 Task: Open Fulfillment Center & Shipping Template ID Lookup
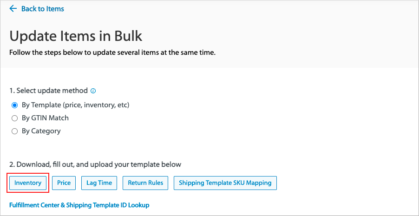point(79,205)
